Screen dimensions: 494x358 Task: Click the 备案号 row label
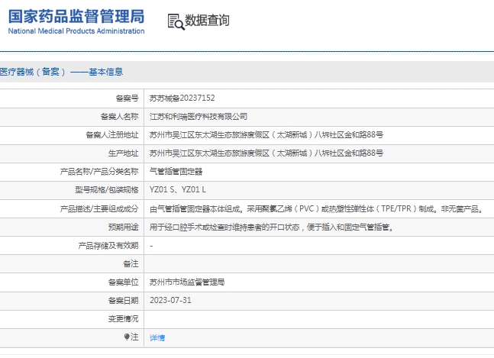pos(128,98)
